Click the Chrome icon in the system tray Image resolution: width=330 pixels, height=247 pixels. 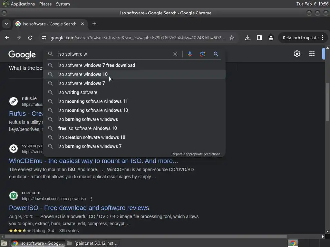pyautogui.click(x=293, y=243)
